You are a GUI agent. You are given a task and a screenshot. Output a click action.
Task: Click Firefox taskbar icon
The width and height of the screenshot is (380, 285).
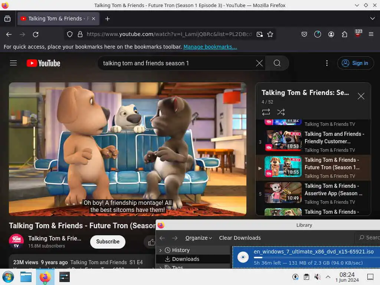coord(45,277)
